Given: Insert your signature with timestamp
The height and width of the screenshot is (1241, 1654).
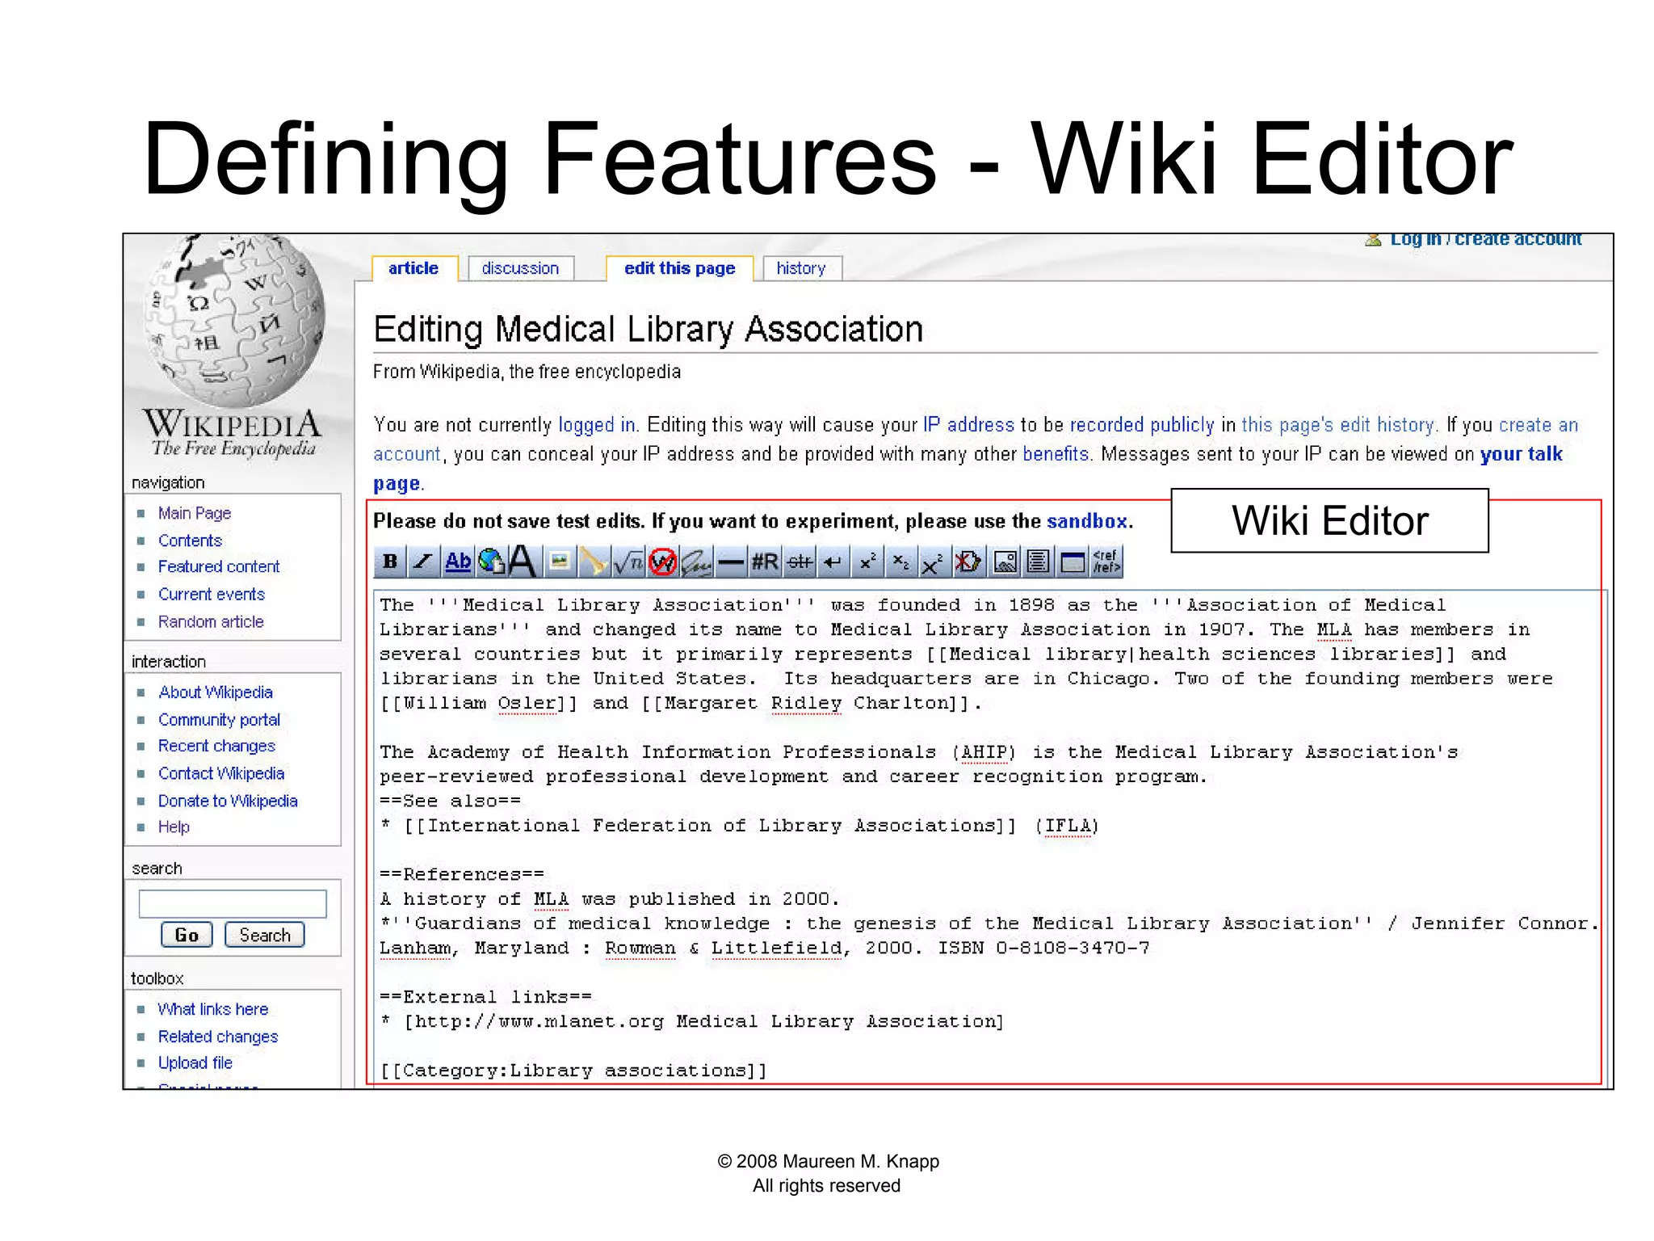Looking at the screenshot, I should pyautogui.click(x=696, y=562).
